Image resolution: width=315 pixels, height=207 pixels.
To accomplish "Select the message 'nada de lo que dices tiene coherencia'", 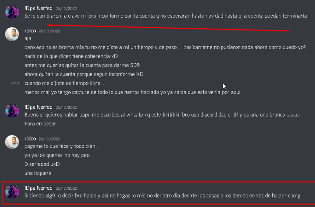I will pos(71,56).
